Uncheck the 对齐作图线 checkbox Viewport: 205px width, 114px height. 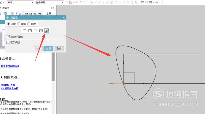tap(8, 37)
